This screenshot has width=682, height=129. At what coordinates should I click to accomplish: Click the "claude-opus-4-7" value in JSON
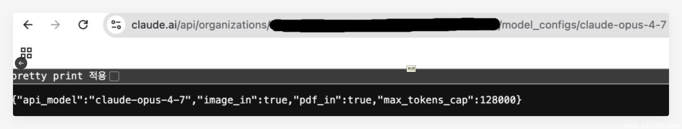coord(140,100)
